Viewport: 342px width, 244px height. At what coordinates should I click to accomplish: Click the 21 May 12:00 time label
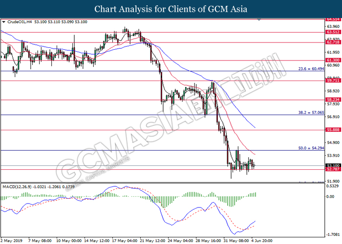click(152, 241)
